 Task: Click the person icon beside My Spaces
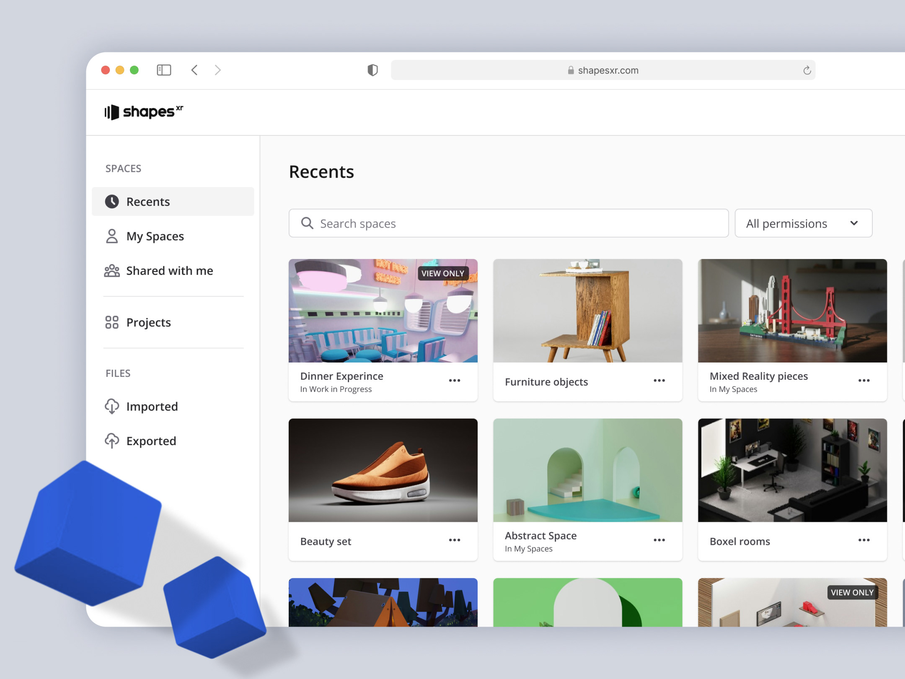[112, 236]
